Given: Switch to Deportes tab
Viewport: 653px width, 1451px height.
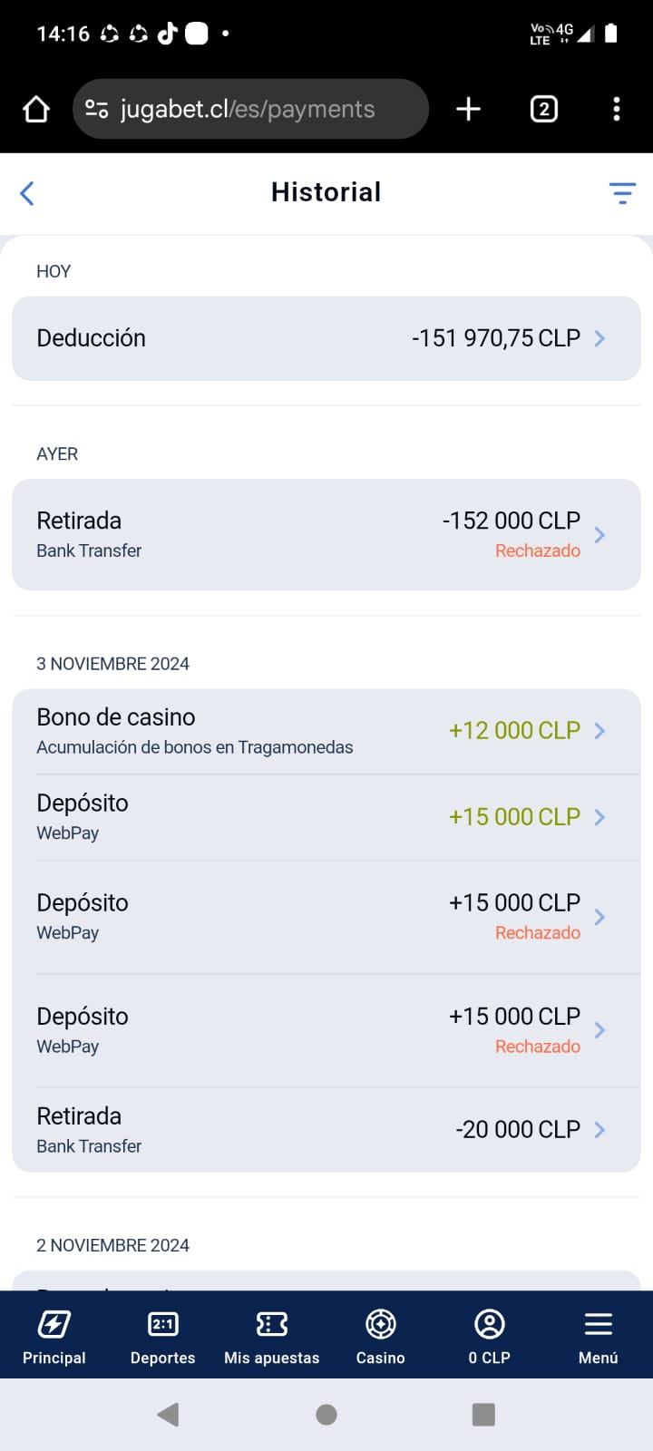Looking at the screenshot, I should coord(163,1336).
